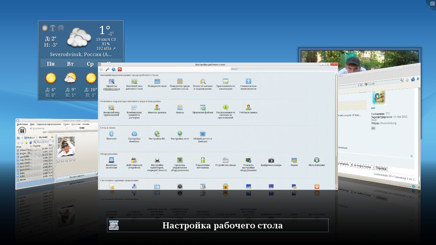Pause playback in the music player
Screen dimensions: 436x245
22,130
